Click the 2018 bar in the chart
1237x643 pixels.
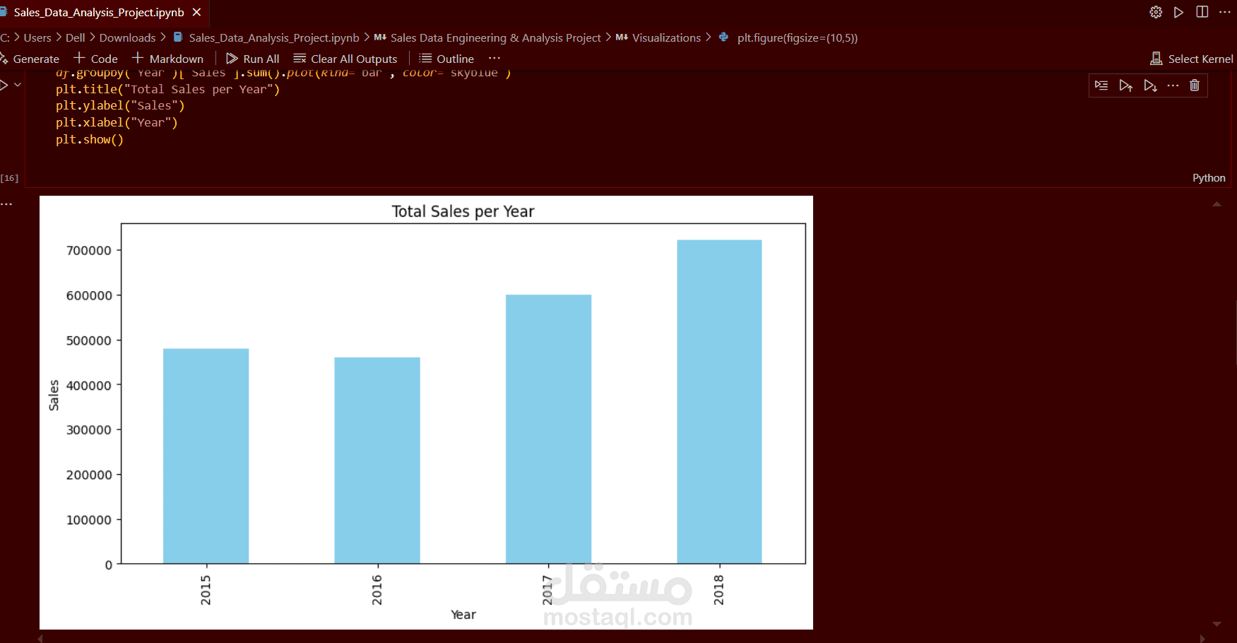pos(719,401)
